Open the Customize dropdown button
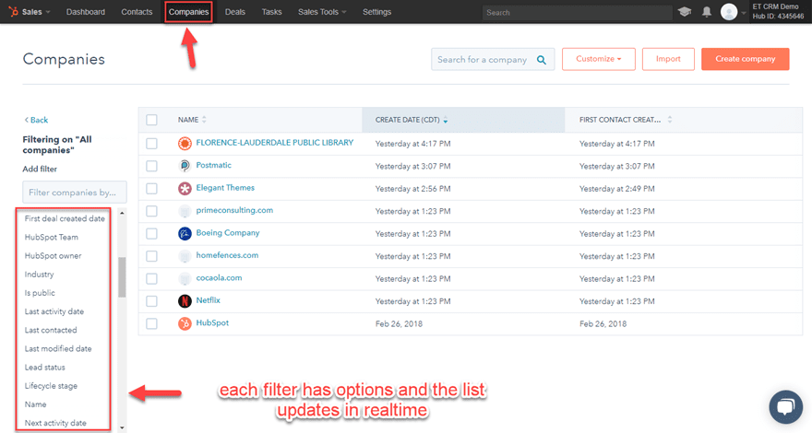Viewport: 812px width, 433px height. click(x=599, y=59)
